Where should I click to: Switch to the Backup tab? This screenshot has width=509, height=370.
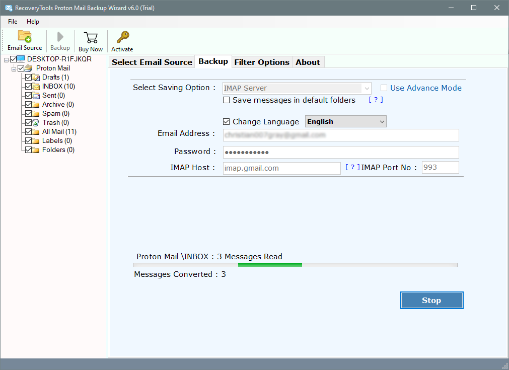click(213, 61)
